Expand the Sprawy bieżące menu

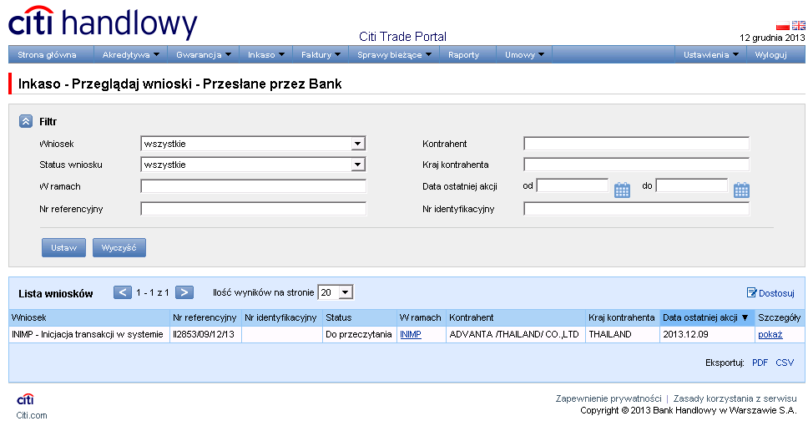point(394,54)
